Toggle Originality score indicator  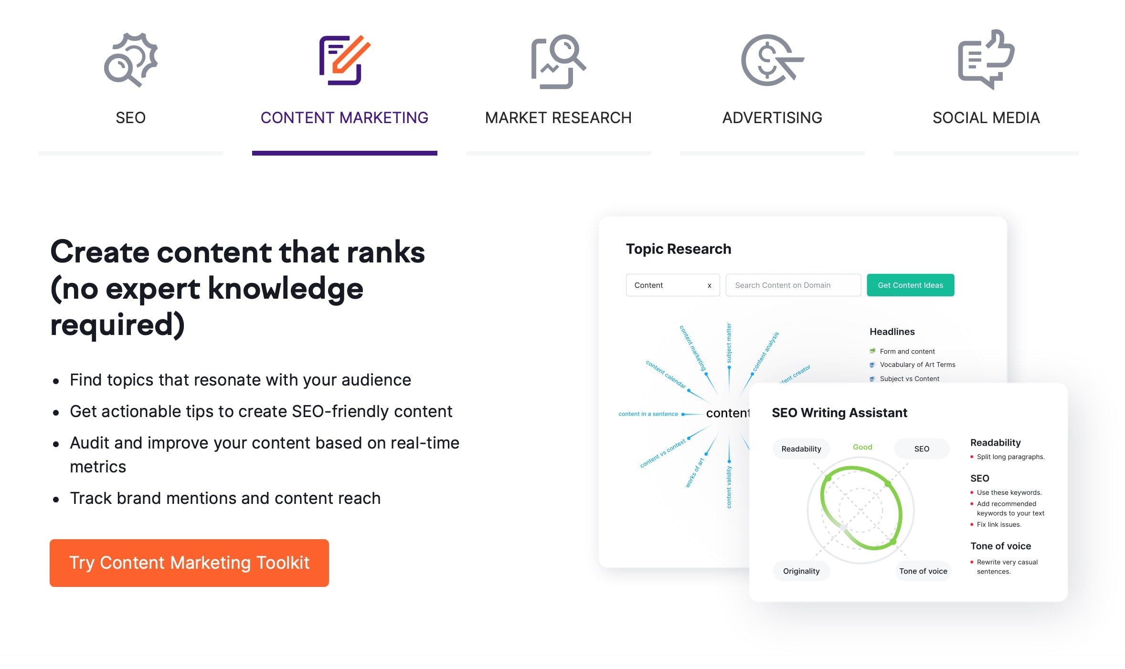point(801,570)
